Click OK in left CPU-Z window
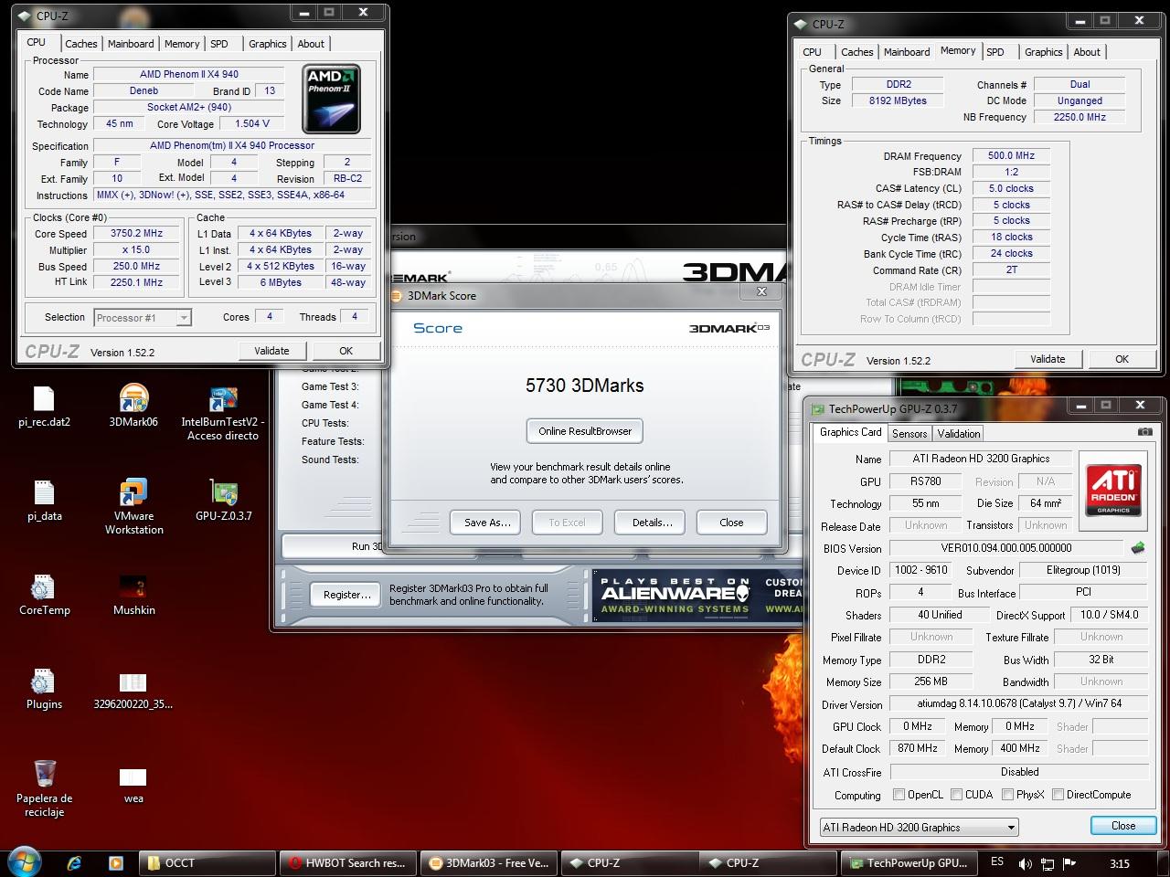Viewport: 1170px width, 877px height. click(x=346, y=351)
